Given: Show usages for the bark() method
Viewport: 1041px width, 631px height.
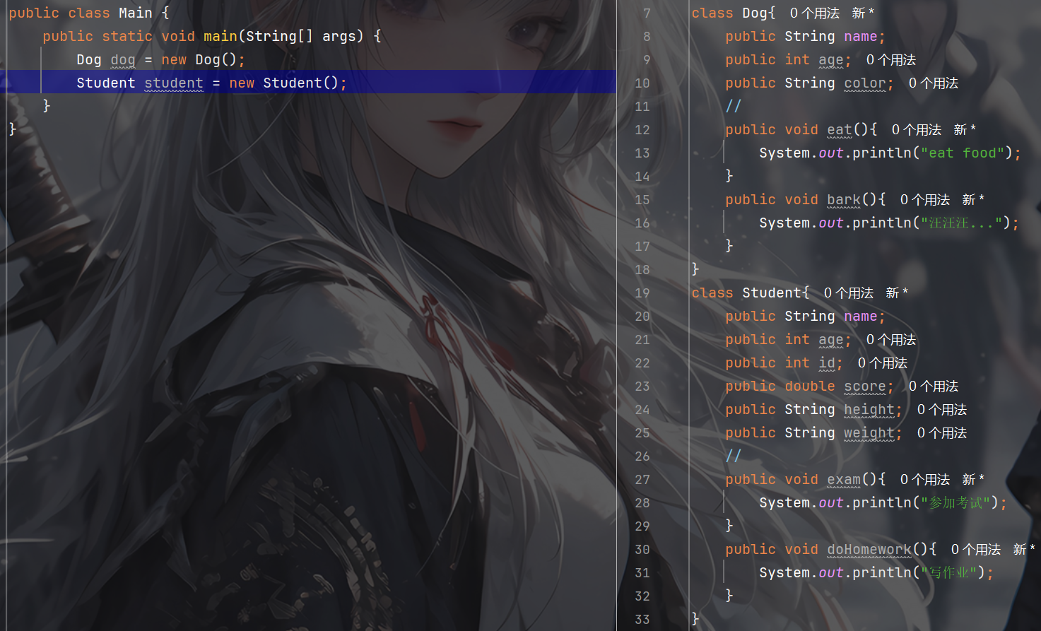Looking at the screenshot, I should click(925, 199).
